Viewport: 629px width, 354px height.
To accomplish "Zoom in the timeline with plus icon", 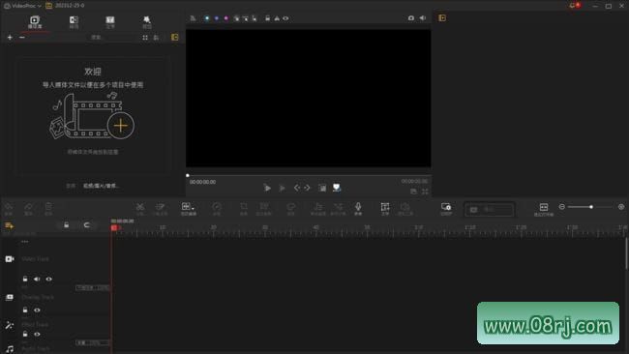I will [621, 207].
